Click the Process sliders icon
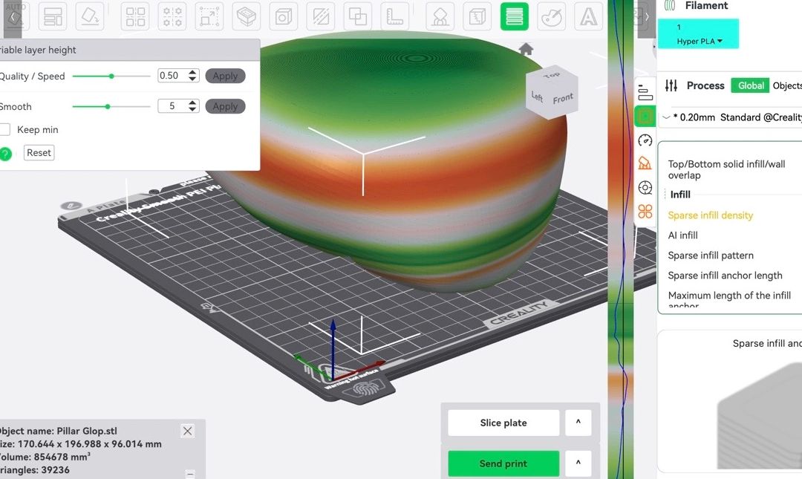The height and width of the screenshot is (479, 802). (x=671, y=85)
